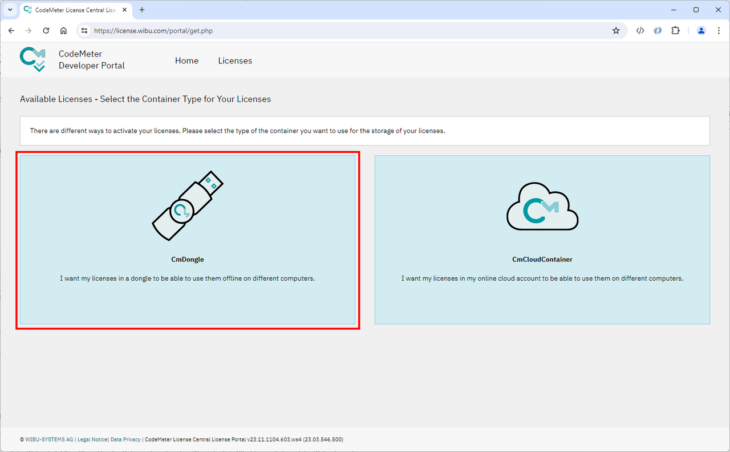The width and height of the screenshot is (730, 452).
Task: Click the CmCloudContainer label text
Action: point(542,259)
